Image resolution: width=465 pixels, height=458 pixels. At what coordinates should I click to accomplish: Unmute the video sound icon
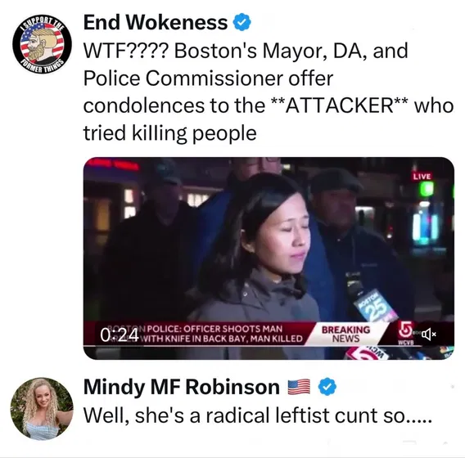click(430, 335)
